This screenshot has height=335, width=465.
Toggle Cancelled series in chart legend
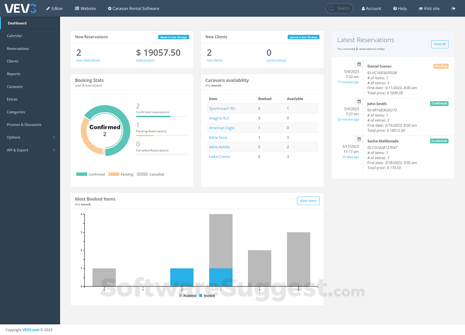tap(150, 174)
